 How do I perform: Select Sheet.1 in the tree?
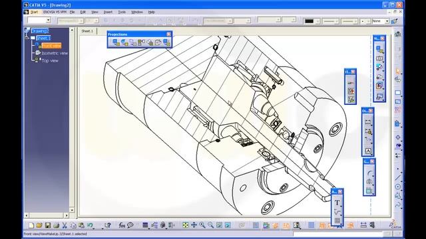tap(43, 38)
